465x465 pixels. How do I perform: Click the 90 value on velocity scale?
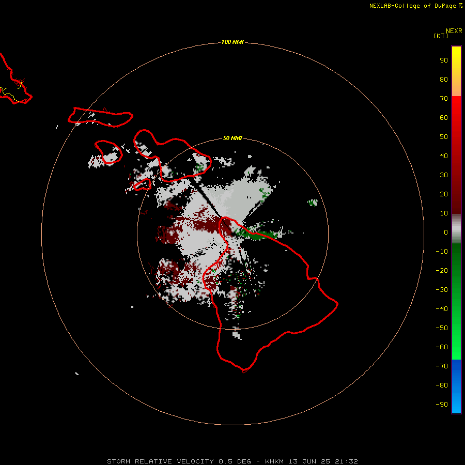444,60
